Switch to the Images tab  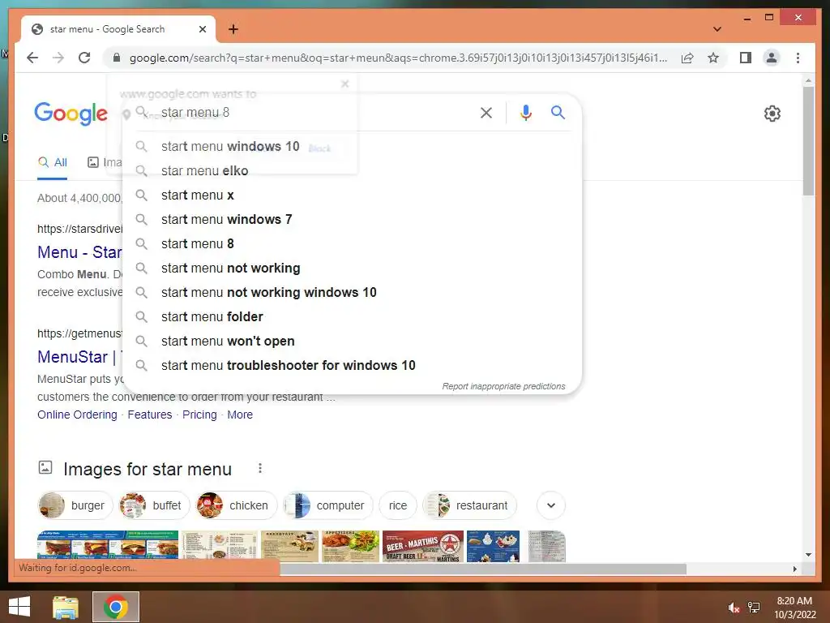[105, 162]
